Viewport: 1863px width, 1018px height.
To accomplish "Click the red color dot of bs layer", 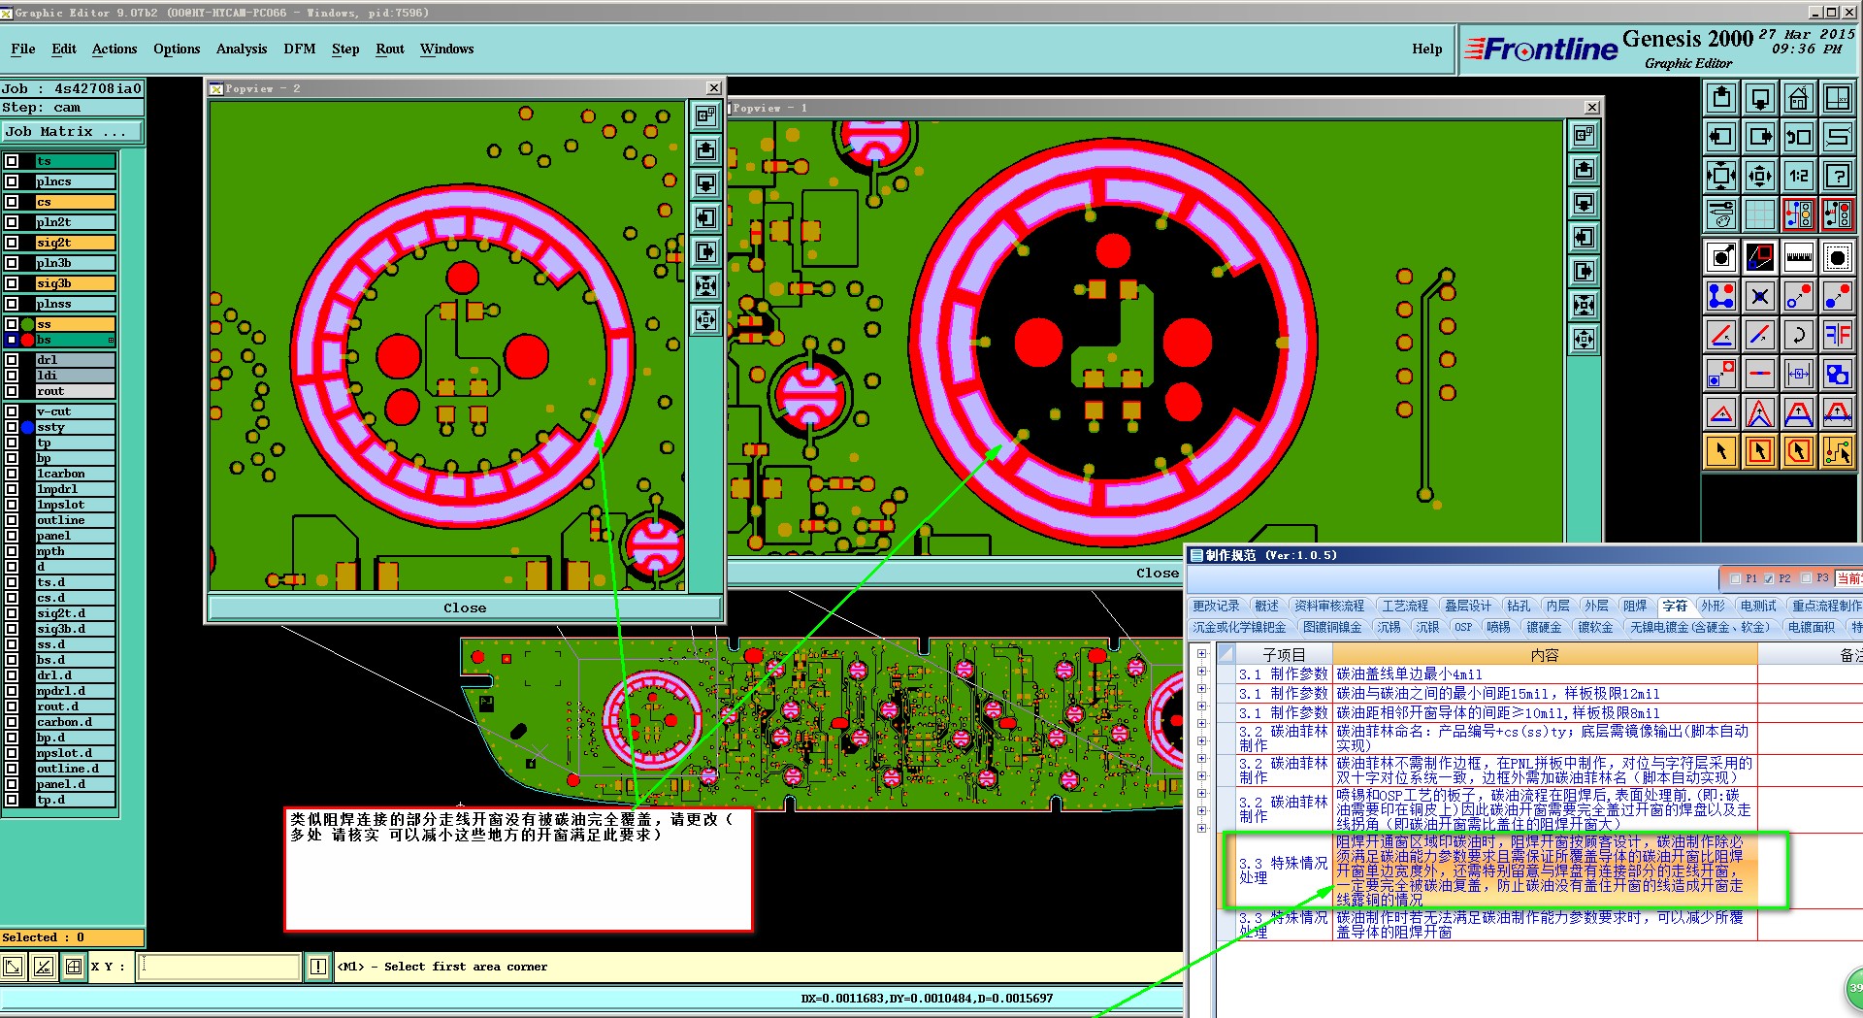I will point(27,340).
